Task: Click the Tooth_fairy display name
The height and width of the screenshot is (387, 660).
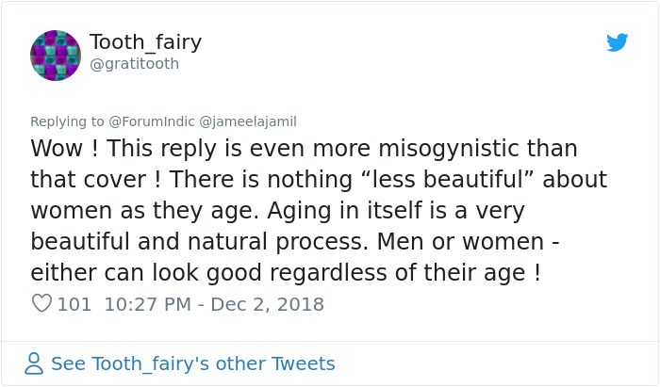Action: point(145,42)
